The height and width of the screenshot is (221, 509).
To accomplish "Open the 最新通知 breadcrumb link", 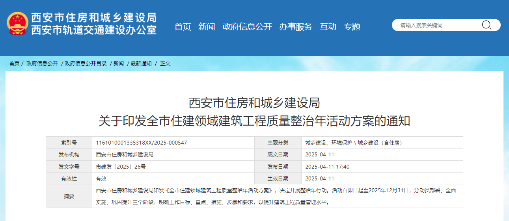I will click(x=141, y=63).
